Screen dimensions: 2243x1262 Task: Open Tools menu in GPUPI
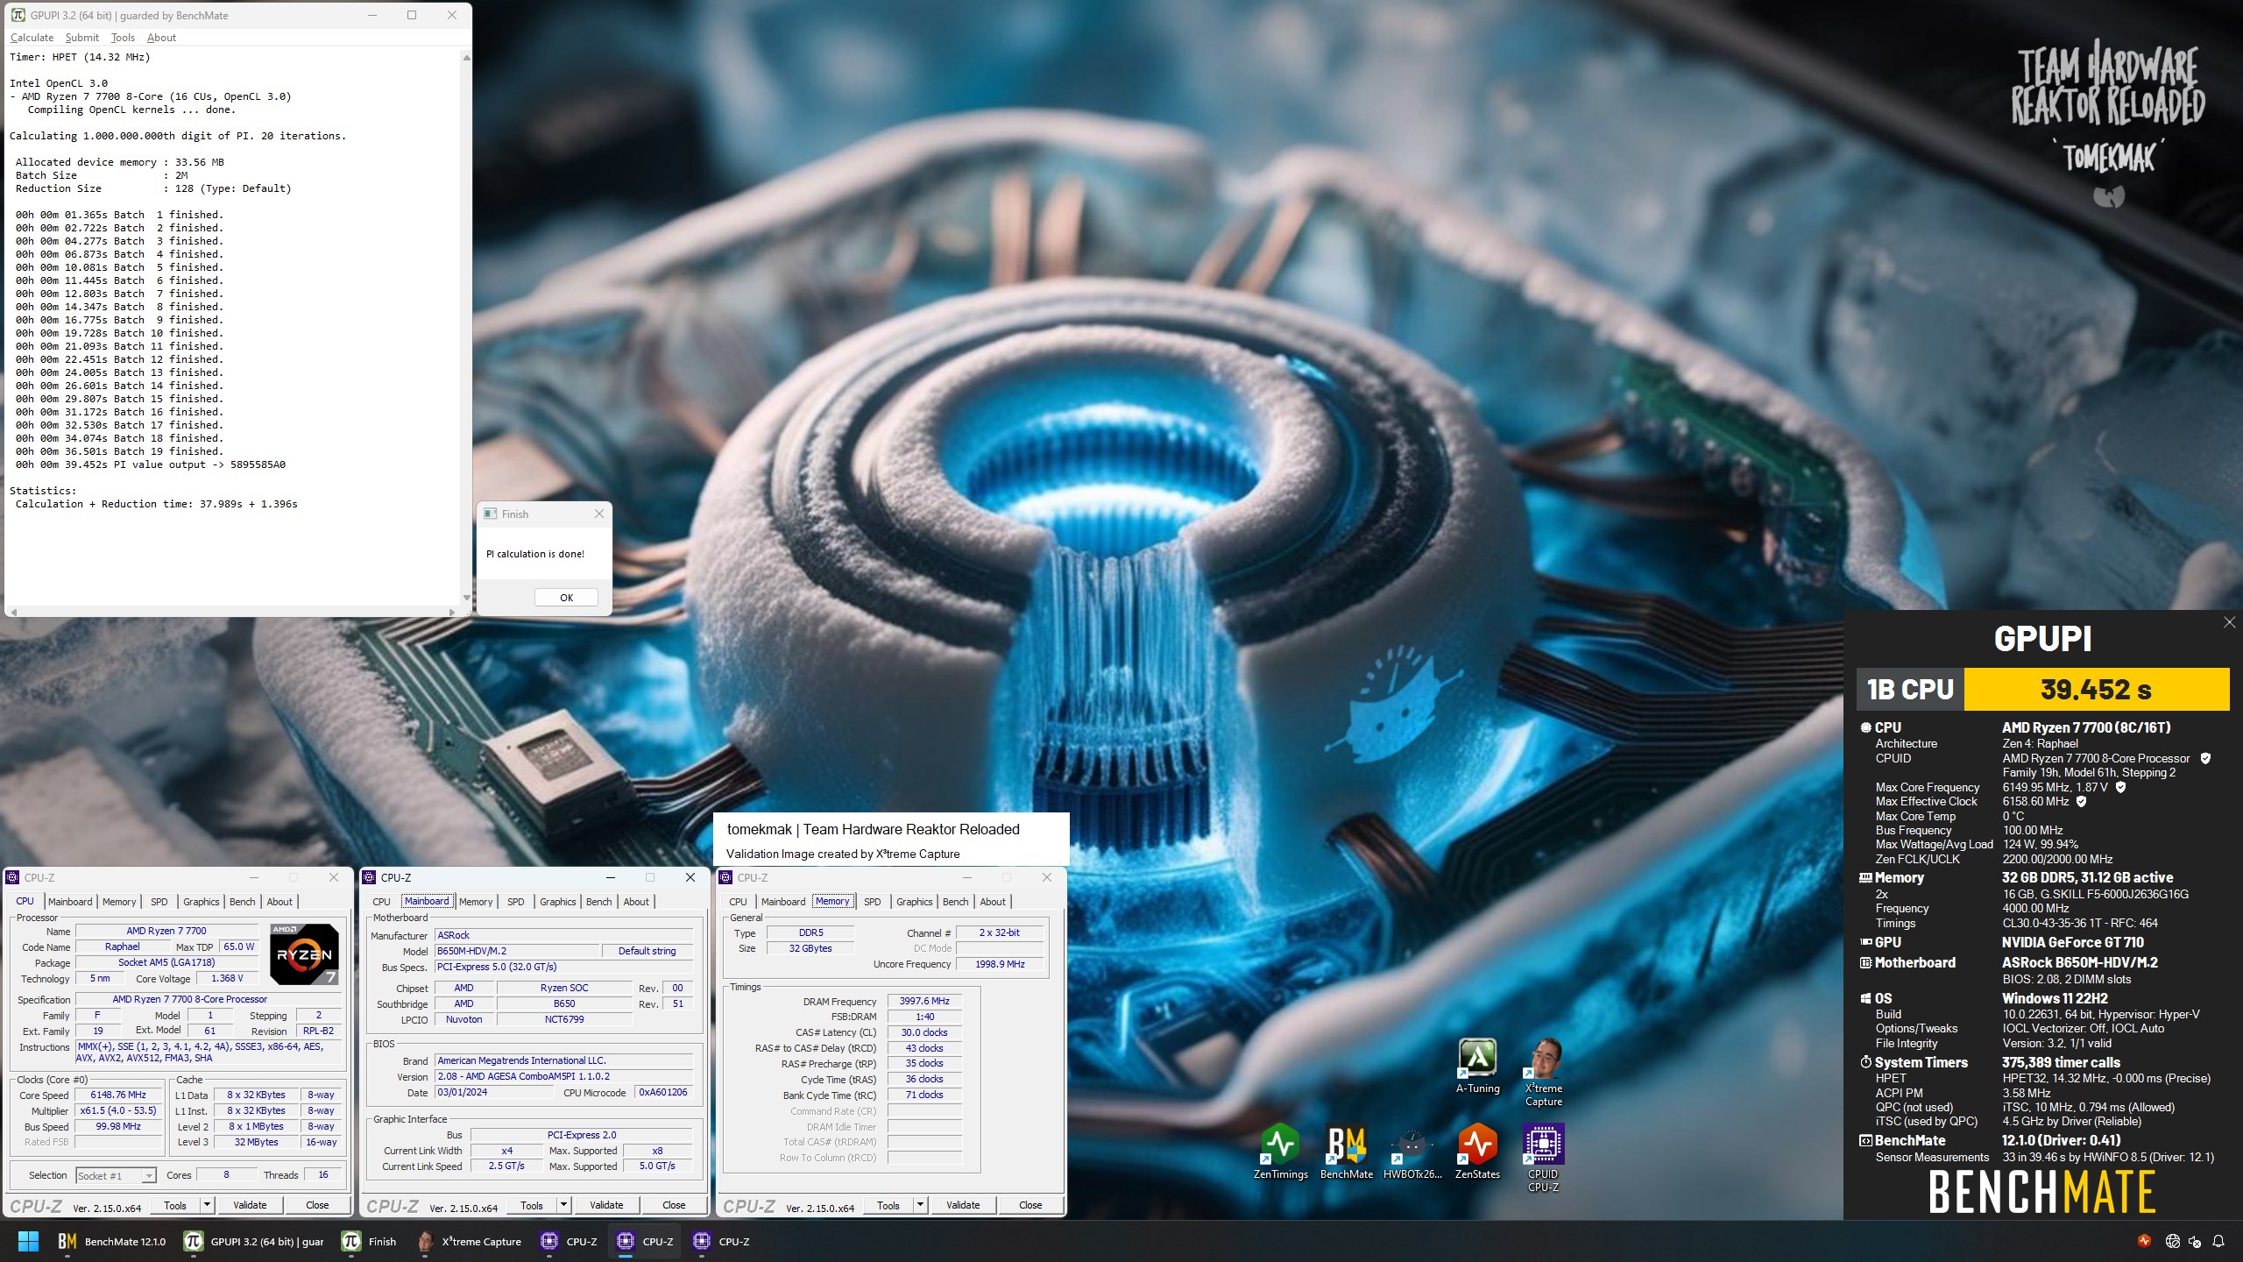click(123, 38)
